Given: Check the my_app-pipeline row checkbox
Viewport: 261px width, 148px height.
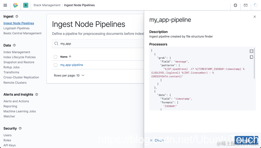Looking at the screenshot, I should coord(55,65).
